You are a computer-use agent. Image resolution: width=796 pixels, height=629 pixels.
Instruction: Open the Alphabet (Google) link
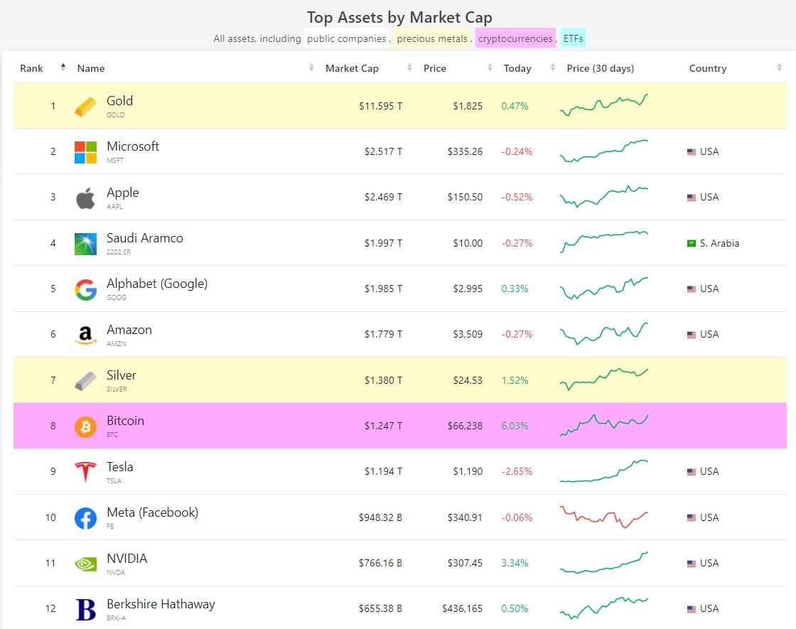click(x=157, y=284)
